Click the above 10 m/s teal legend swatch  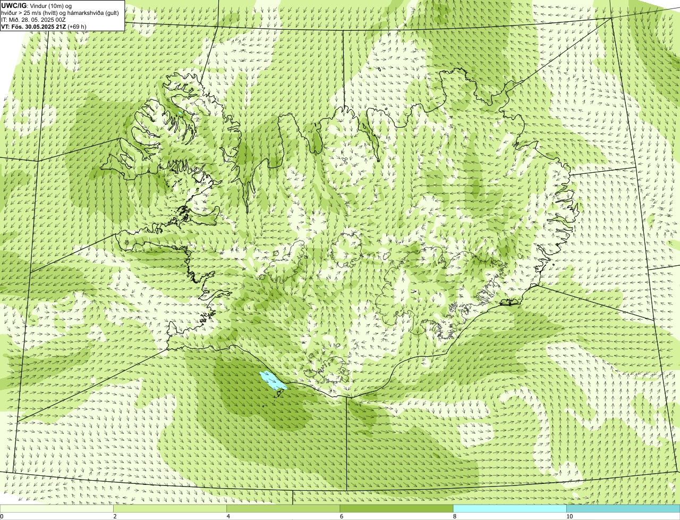click(x=623, y=509)
